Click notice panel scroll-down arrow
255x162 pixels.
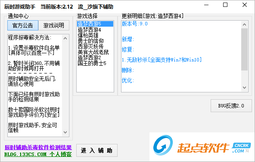pos(65,132)
